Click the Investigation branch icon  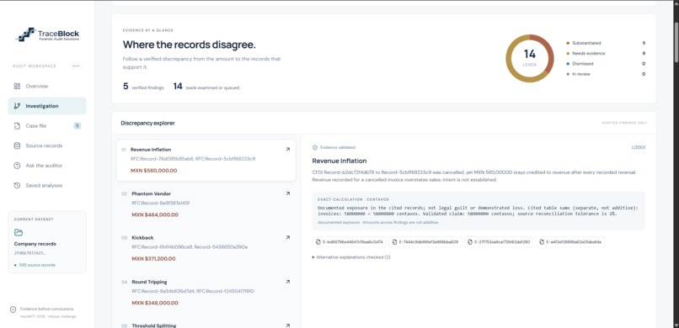[x=18, y=106]
